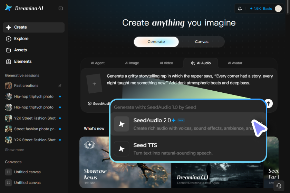The image size is (290, 193).
Task: Switch to Generate mode
Action: coord(156,42)
